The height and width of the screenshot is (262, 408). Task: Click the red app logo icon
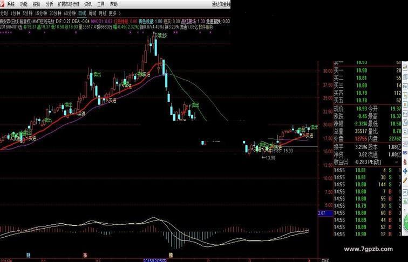click(x=2, y=4)
